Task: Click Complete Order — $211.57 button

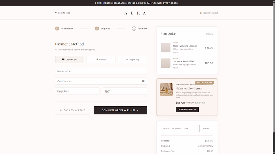Action: (120, 110)
